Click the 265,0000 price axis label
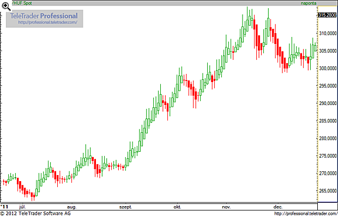Viewport: 338px width, 217px height. 328,191
